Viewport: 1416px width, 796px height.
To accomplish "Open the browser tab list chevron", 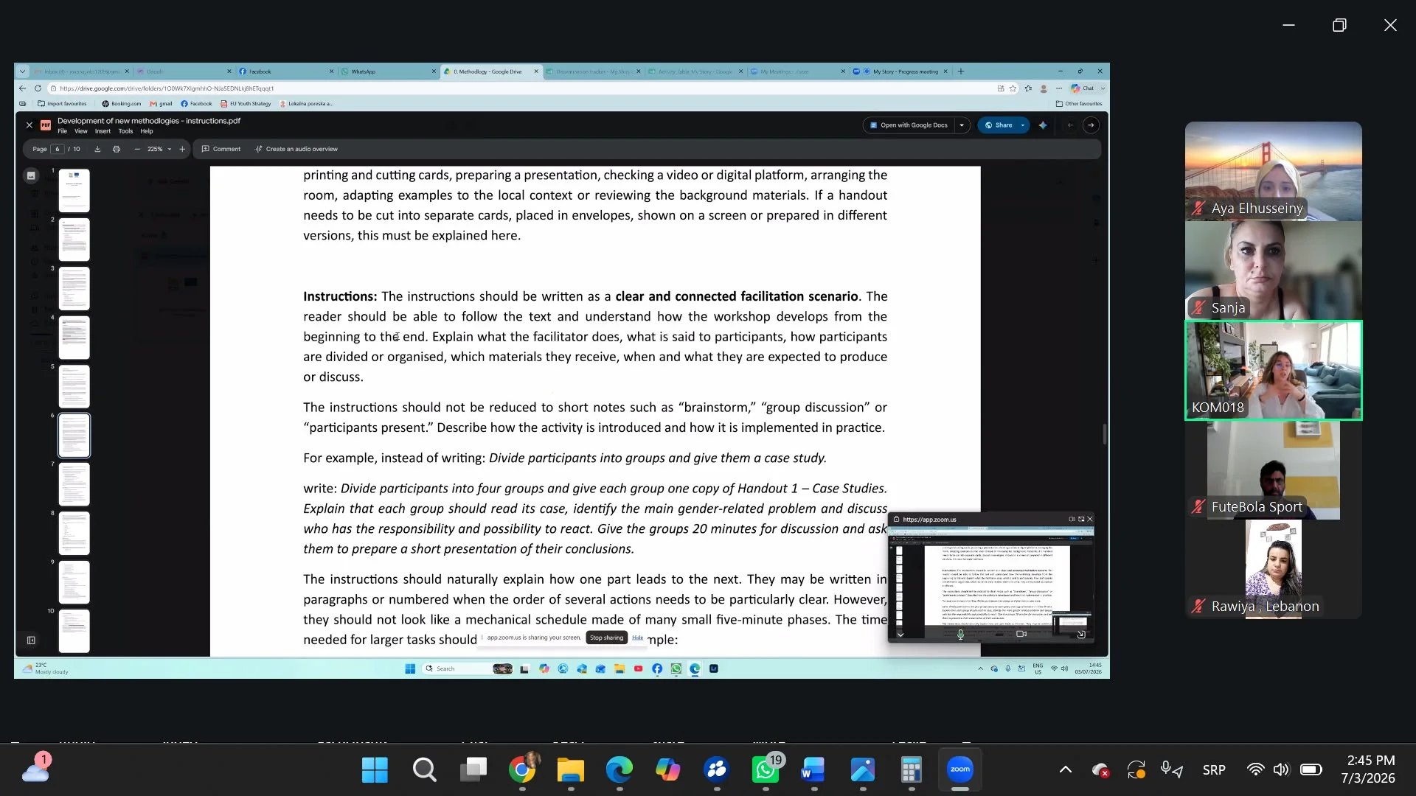I will pos(23,71).
